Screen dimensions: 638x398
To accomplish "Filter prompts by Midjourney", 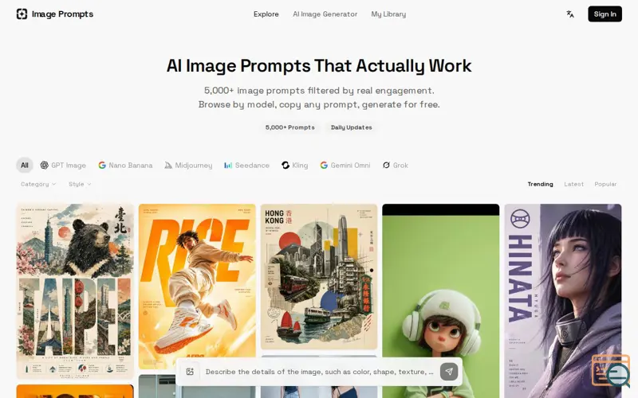I will (x=188, y=166).
